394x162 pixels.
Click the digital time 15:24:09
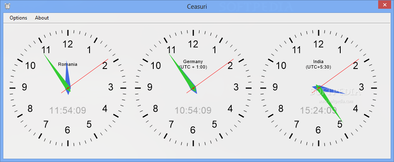318,110
